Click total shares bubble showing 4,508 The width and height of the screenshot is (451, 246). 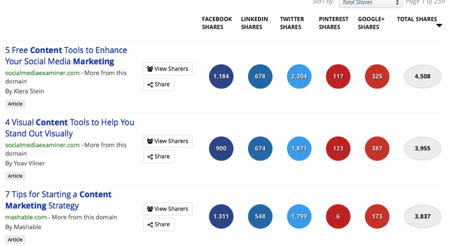(422, 76)
